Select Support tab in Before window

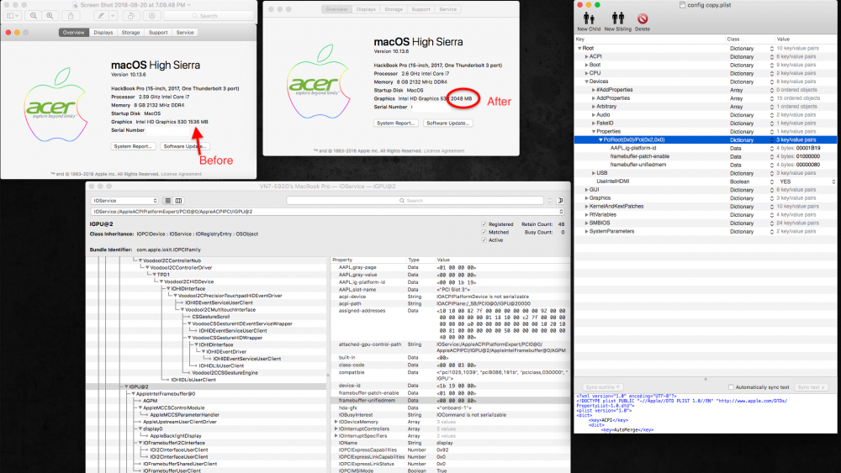[158, 33]
